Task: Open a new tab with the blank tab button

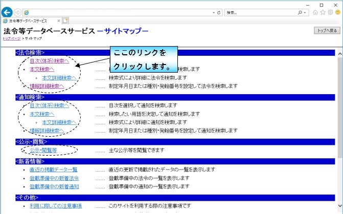Action: coord(65,21)
